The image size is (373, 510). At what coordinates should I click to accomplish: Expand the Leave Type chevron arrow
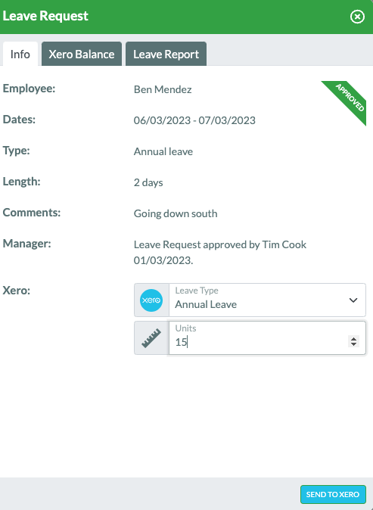pyautogui.click(x=353, y=300)
